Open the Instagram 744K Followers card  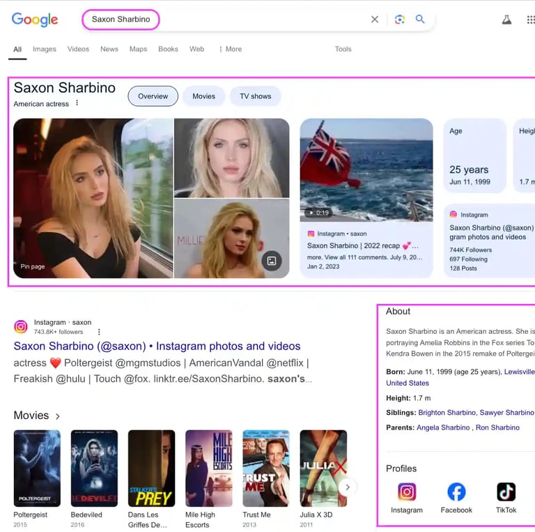point(490,241)
